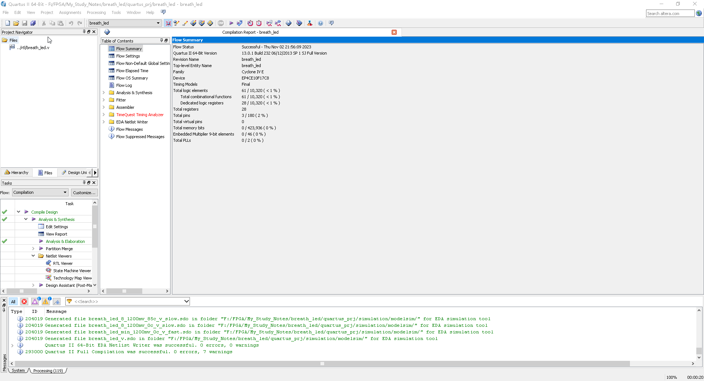The image size is (704, 381).
Task: Expand the Assembler report folder
Action: coord(104,107)
